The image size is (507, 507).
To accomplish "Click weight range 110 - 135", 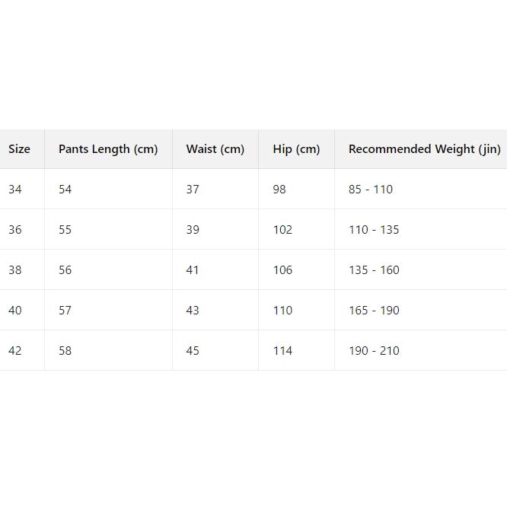I will point(374,230).
